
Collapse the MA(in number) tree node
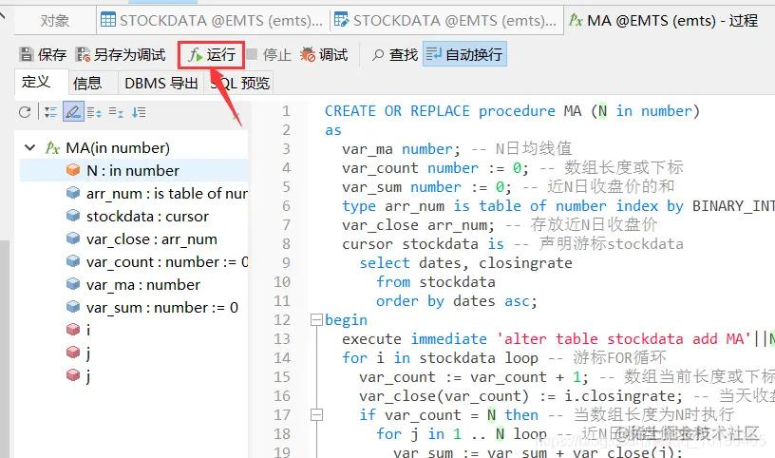(x=30, y=147)
